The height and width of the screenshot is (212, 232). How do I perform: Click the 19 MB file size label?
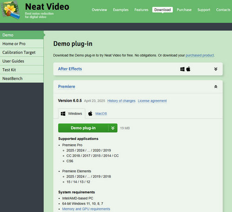(125, 128)
